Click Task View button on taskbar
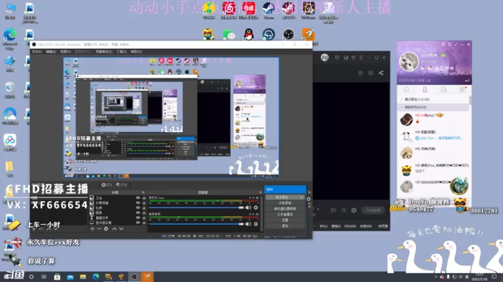The image size is (503, 282). [44, 276]
